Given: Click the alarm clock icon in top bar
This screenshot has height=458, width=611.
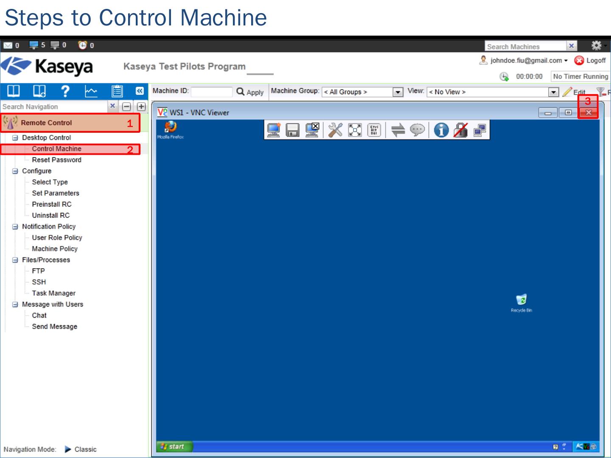Looking at the screenshot, I should coord(83,45).
